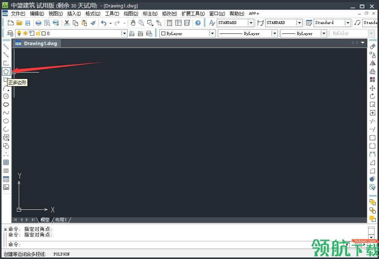This screenshot has width=379, height=259.
Task: Open the 修改(M) menu
Action: pos(169,14)
